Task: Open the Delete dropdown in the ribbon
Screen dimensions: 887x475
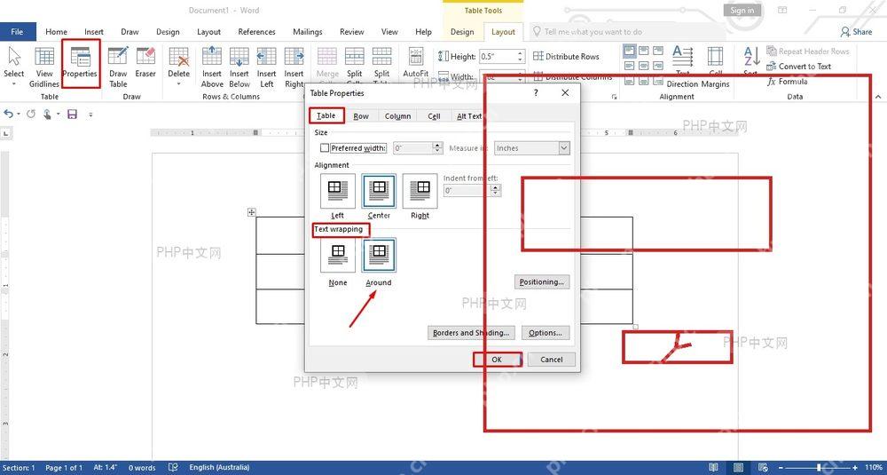Action: [179, 67]
